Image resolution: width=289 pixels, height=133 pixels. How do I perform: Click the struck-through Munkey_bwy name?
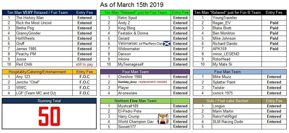pos(127,82)
